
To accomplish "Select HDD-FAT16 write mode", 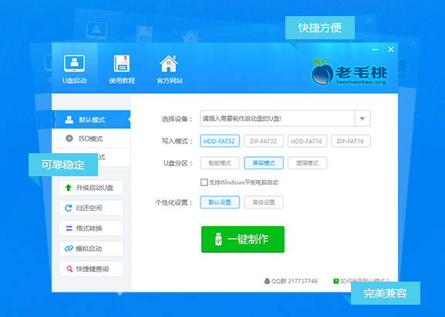I will (307, 141).
